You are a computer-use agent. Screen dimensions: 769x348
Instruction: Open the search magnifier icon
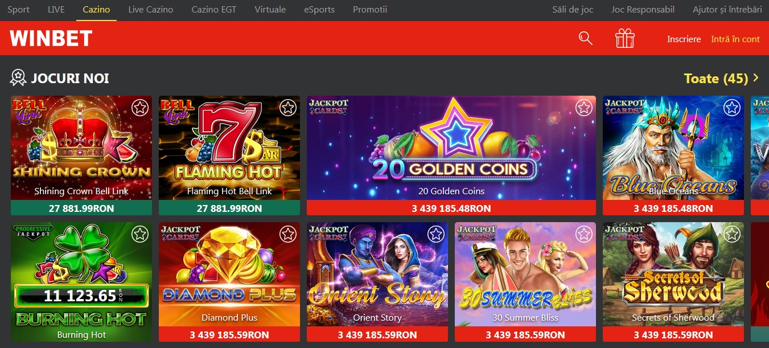(x=585, y=38)
